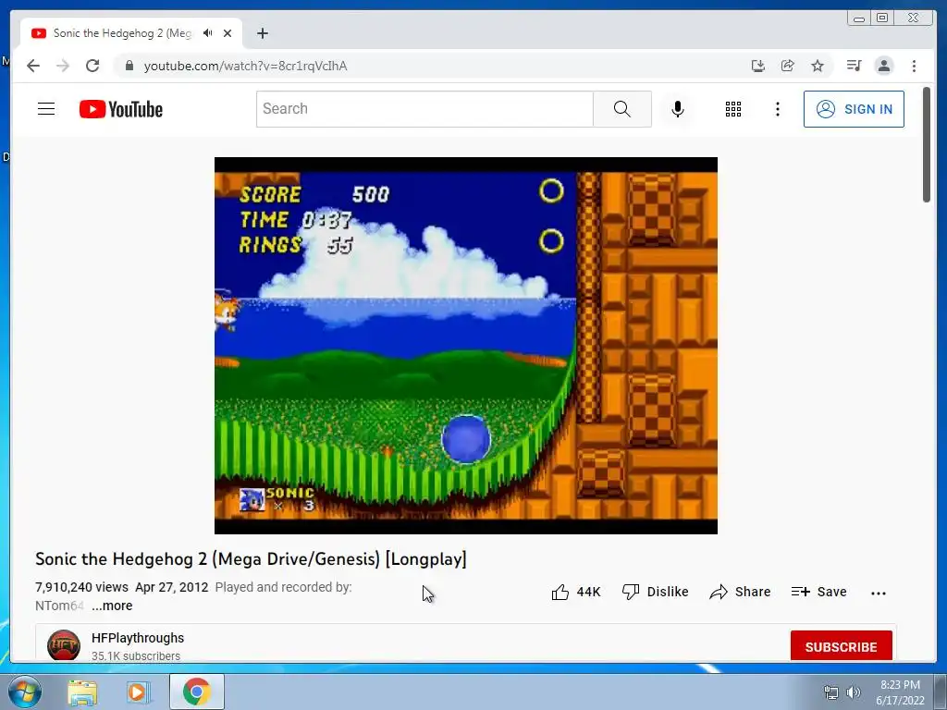Focus the YouTube Search field
This screenshot has height=710, width=947.
[x=424, y=109]
